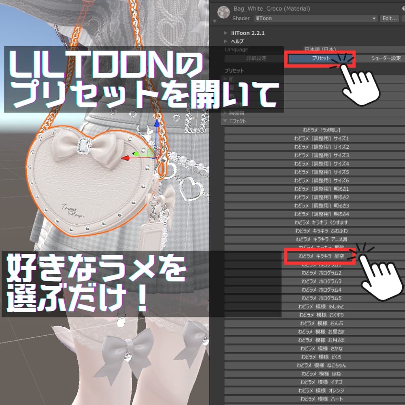Image resolution: width=405 pixels, height=405 pixels.
Task: Open the Shader dropdown showing lilToon
Action: click(x=316, y=18)
